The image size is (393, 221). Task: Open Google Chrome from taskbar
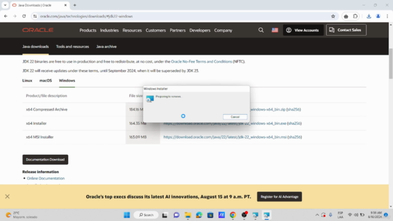tap(233, 215)
